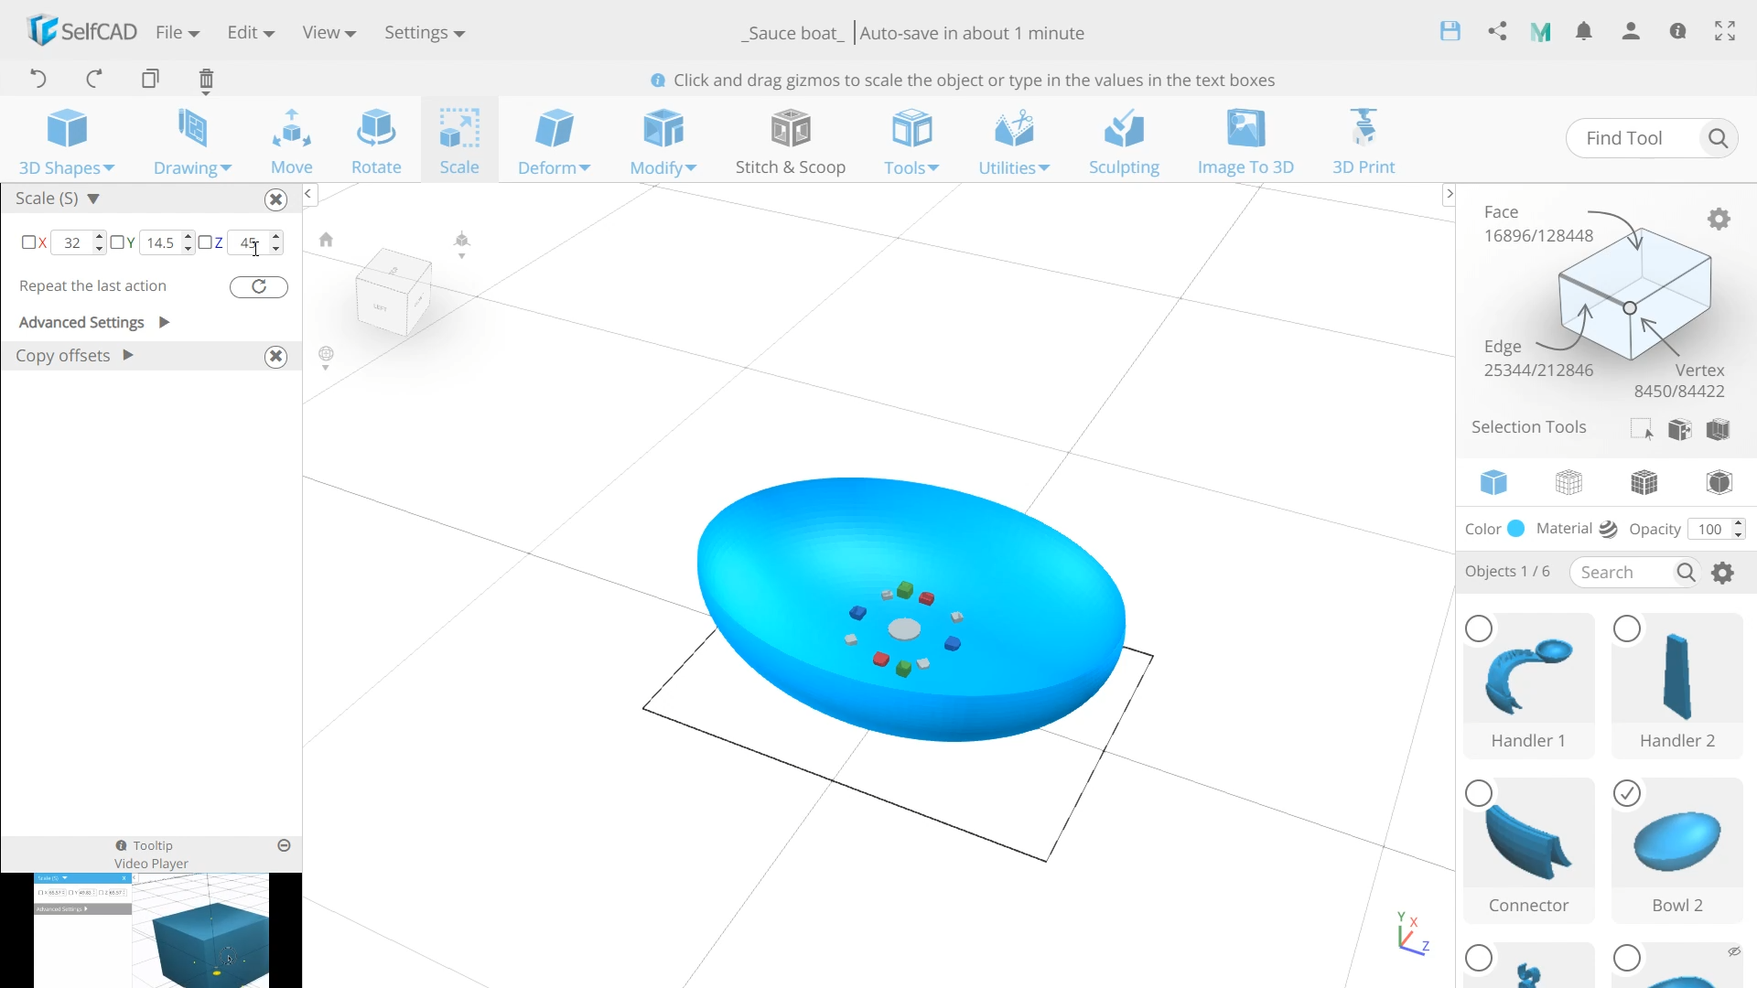1757x988 pixels.
Task: Collapse the right panel arrow
Action: [1449, 194]
